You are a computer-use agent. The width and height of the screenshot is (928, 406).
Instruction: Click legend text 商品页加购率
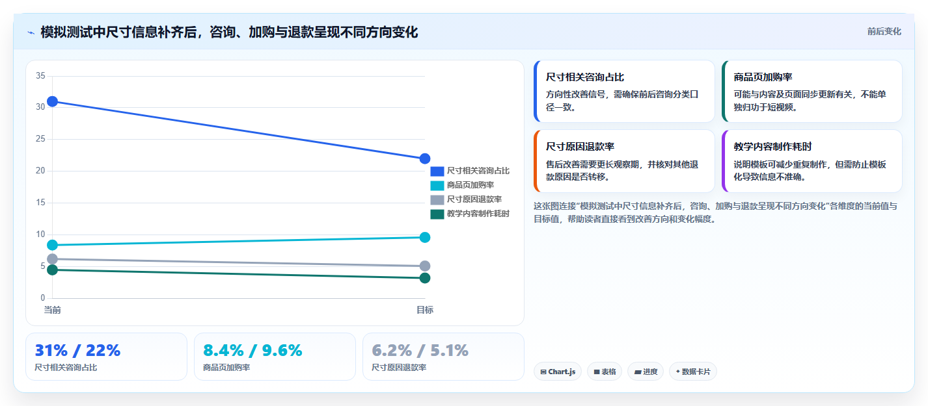pyautogui.click(x=471, y=185)
